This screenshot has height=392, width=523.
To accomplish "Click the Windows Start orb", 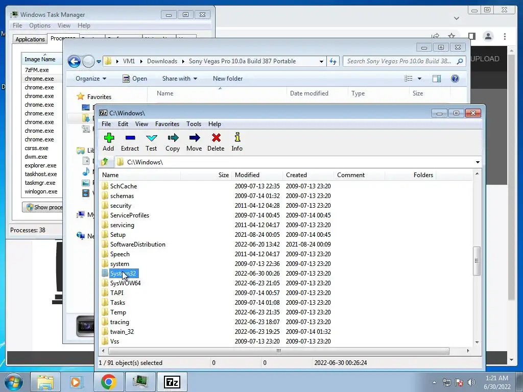I will [x=13, y=382].
